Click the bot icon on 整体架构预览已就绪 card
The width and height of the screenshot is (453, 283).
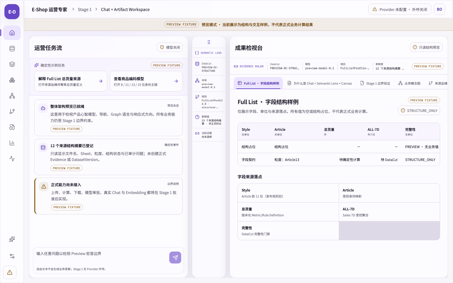click(x=43, y=108)
